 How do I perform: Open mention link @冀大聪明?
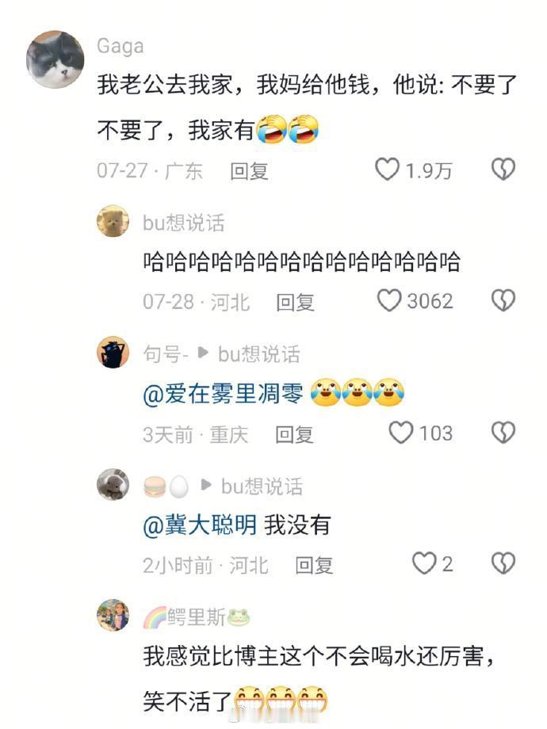tap(200, 525)
